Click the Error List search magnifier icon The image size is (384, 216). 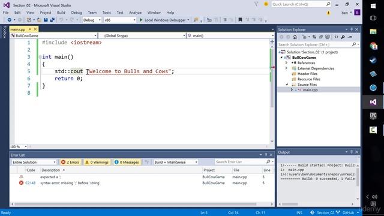click(268, 161)
